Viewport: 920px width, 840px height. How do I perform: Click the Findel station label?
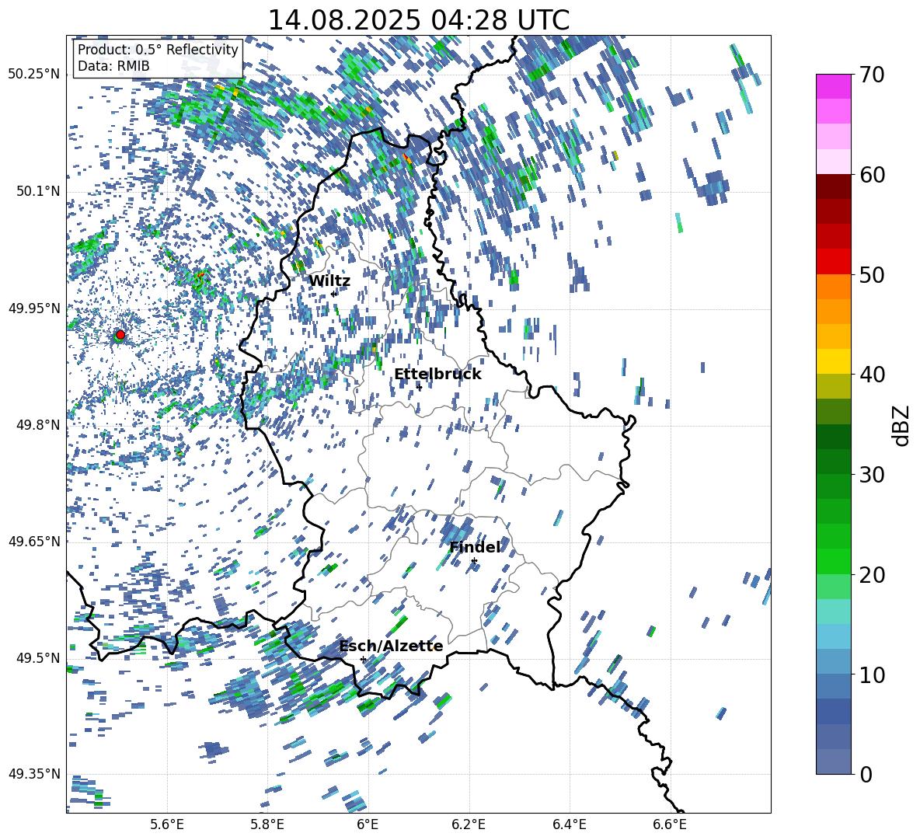pyautogui.click(x=476, y=547)
